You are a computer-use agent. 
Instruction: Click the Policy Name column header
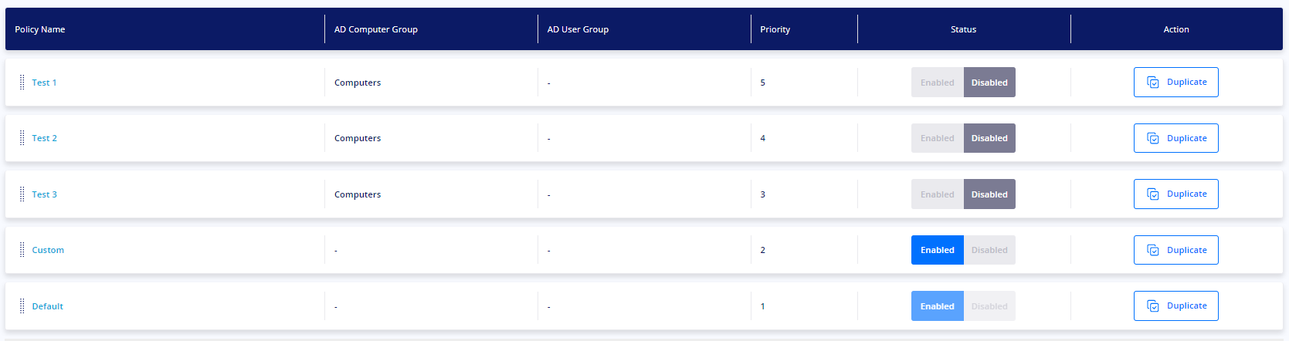click(x=40, y=29)
